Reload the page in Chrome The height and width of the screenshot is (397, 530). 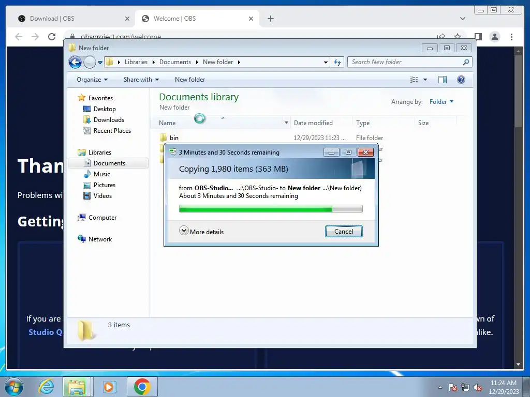coord(52,37)
